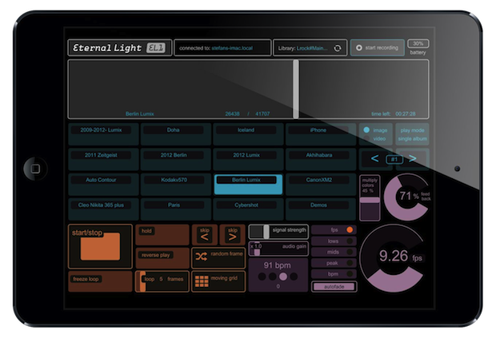
Task: Click the Eternal Light title
Action: click(x=107, y=48)
